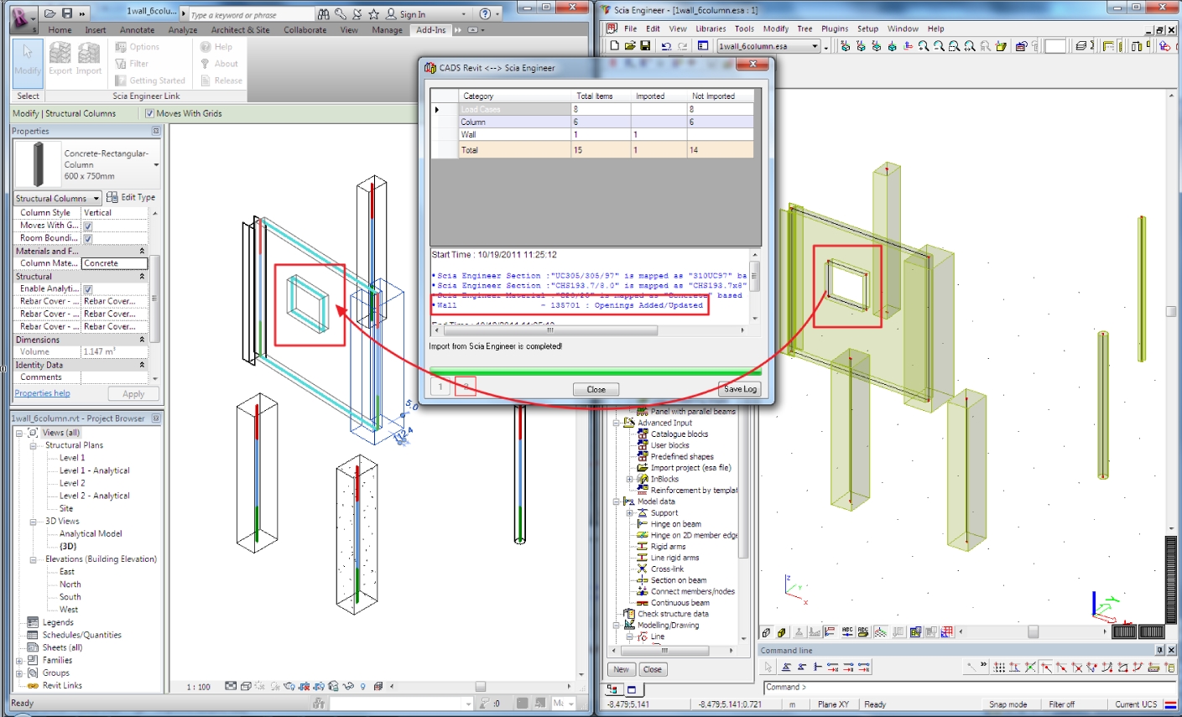Click the Rigid arms icon in Scia tree
1182x717 pixels.
[643, 547]
